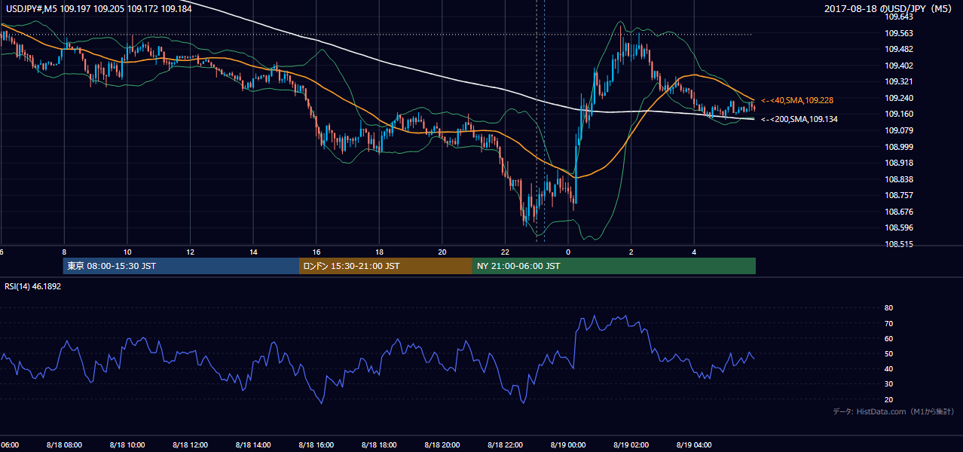Image resolution: width=963 pixels, height=452 pixels.
Task: Click hour tick 16 on upper chart axis
Action: click(316, 252)
